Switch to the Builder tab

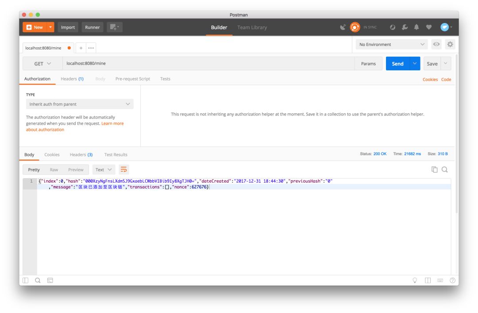pos(219,27)
